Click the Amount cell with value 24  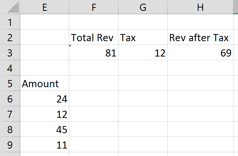point(45,99)
